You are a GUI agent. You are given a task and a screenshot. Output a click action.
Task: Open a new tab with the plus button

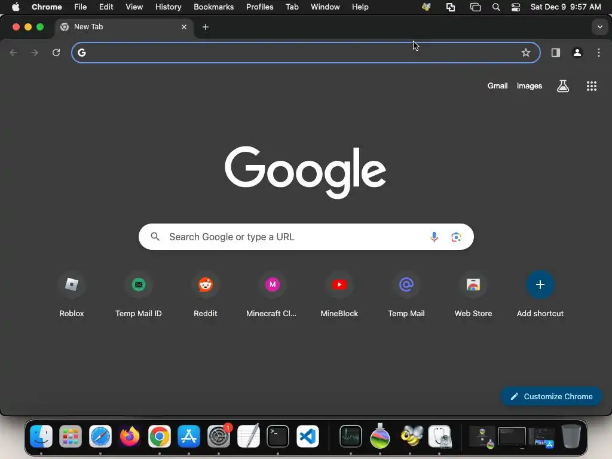click(x=206, y=27)
